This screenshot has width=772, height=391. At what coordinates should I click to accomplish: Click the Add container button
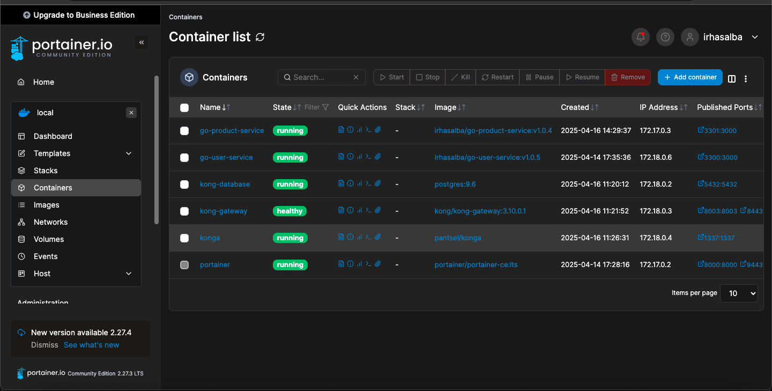690,77
